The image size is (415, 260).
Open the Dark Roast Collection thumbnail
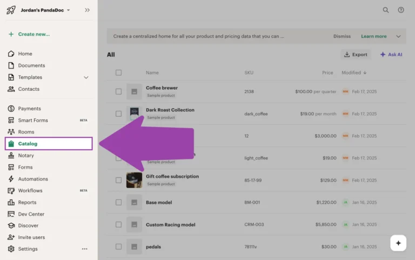click(x=134, y=114)
